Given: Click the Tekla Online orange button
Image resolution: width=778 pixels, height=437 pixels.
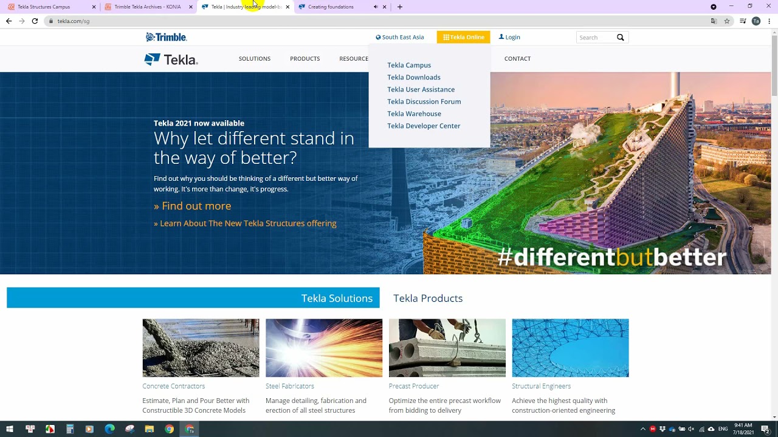Looking at the screenshot, I should tap(463, 37).
